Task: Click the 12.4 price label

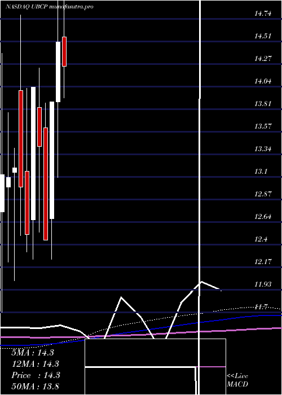Action: point(261,239)
